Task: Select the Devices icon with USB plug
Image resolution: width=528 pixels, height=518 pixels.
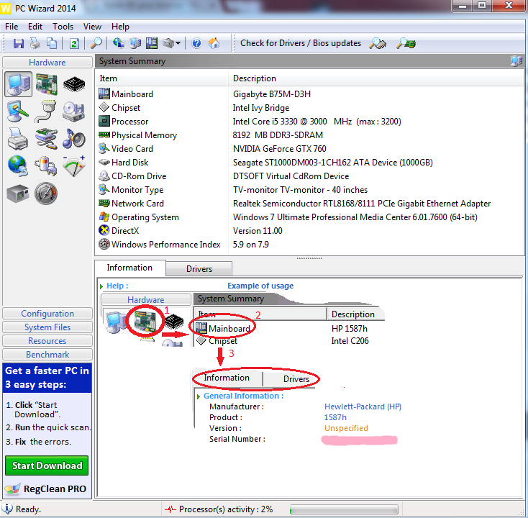Action: (46, 139)
